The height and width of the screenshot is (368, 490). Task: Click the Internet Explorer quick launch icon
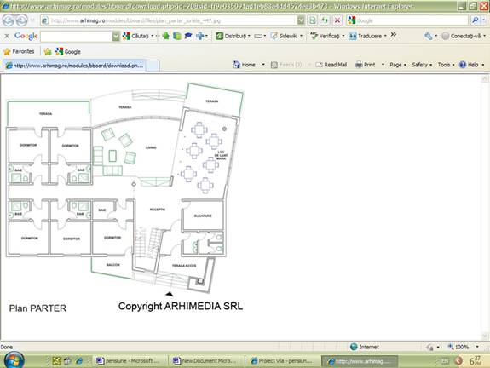coord(78,361)
